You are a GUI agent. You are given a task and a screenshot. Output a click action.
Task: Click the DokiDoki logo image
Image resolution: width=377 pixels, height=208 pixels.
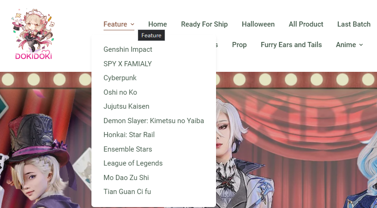point(33,34)
